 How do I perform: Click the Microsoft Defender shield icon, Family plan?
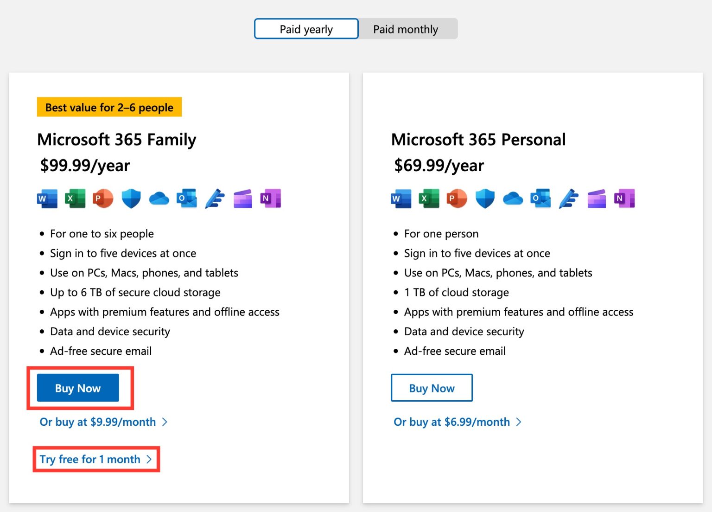coord(131,198)
